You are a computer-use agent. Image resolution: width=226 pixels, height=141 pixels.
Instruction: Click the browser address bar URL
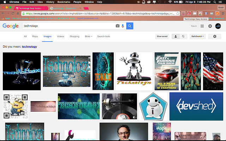(x=100, y=13)
